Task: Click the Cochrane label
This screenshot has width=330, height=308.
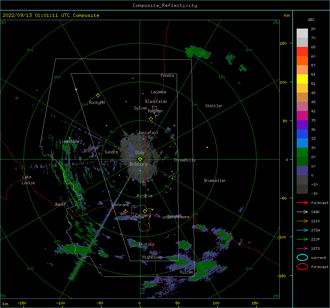Action: click(120, 205)
